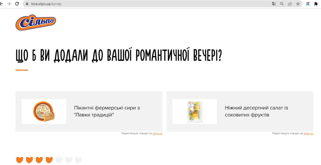Choose the "Пікантні фермерські сири" answer
The height and width of the screenshot is (165, 321).
coord(107,111)
